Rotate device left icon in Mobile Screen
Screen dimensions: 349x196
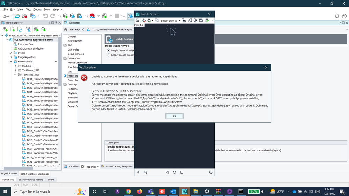[x=190, y=21]
